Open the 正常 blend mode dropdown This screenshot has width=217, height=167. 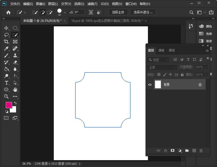[x=162, y=67]
